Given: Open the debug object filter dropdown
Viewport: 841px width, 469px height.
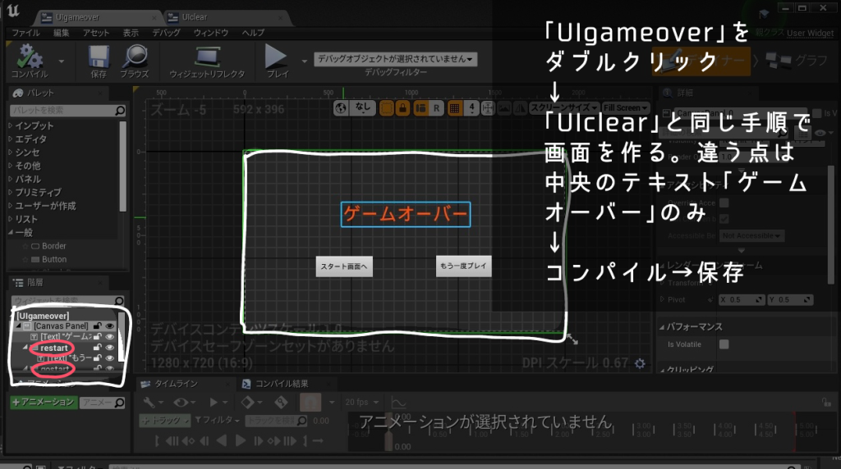Looking at the screenshot, I should (x=395, y=59).
